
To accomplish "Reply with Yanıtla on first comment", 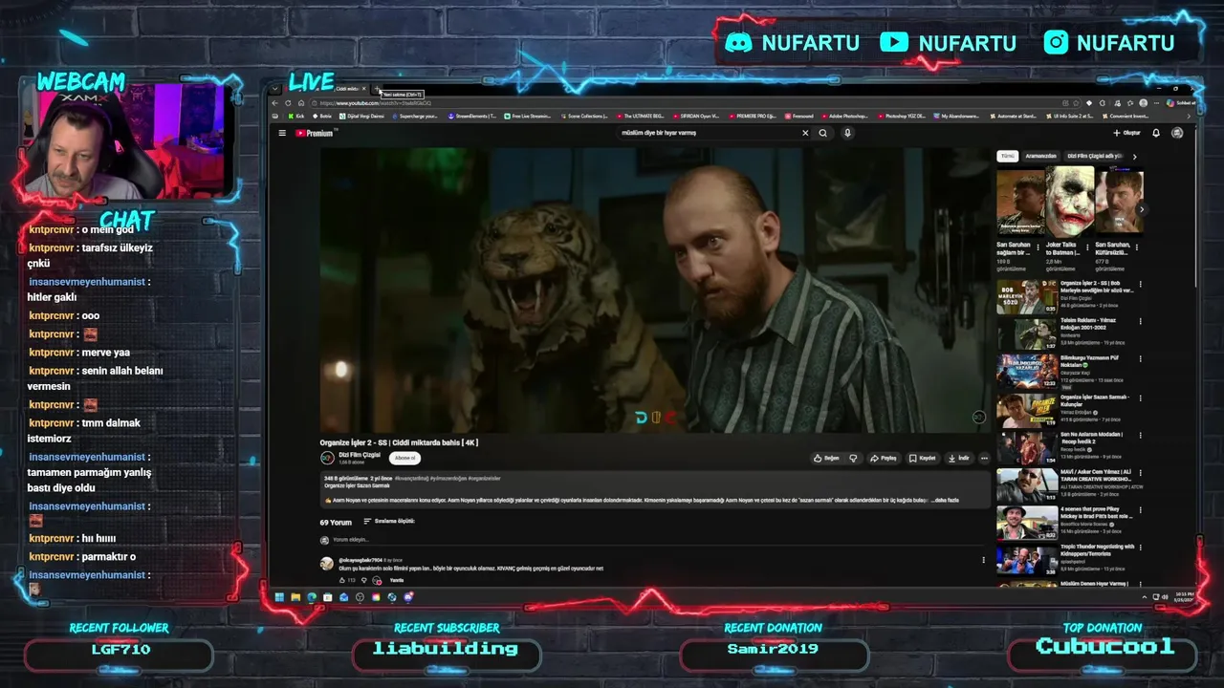I will pyautogui.click(x=396, y=580).
